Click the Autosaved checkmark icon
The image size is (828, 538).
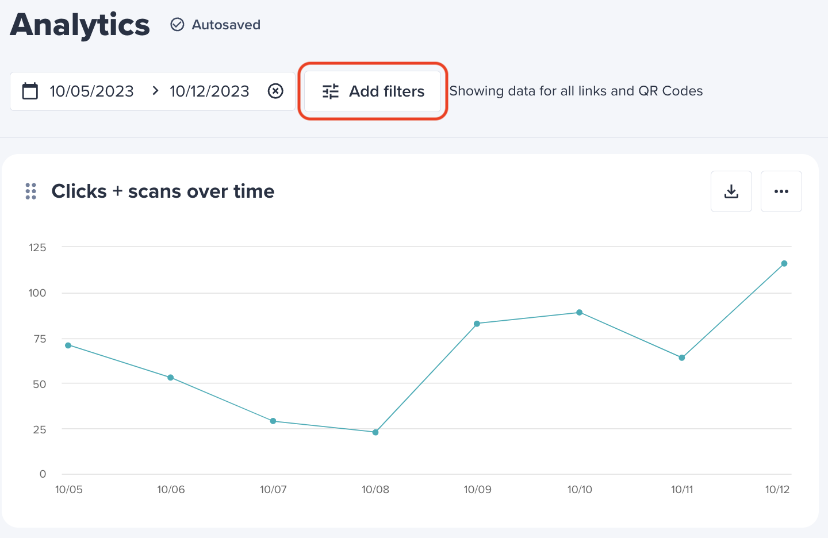[177, 25]
